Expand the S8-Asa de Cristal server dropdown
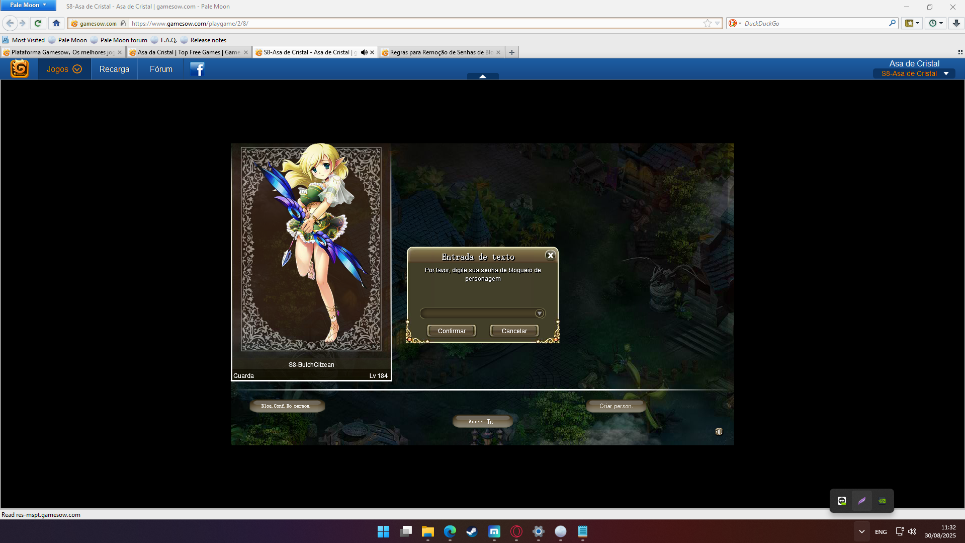 [914, 73]
